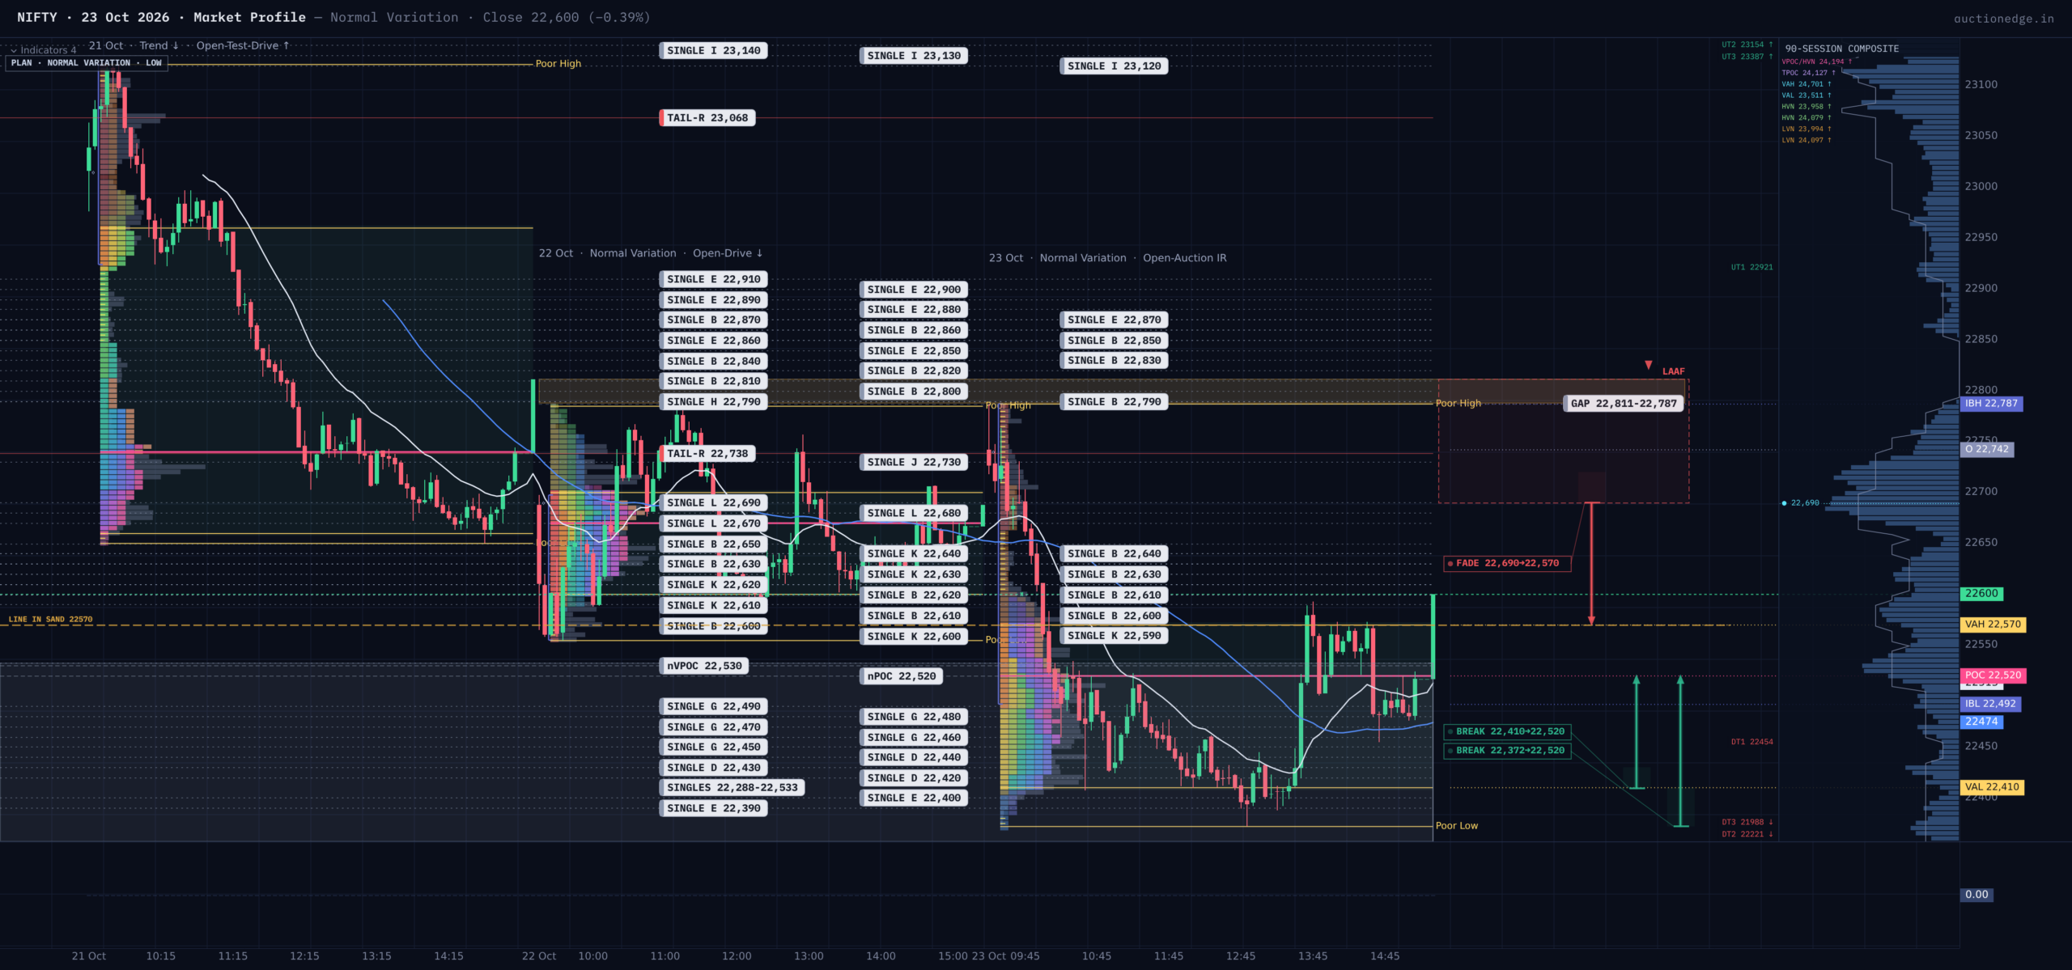The image size is (2072, 970).
Task: Click the 23 Oct 09:45 time axis label
Action: 1005,956
